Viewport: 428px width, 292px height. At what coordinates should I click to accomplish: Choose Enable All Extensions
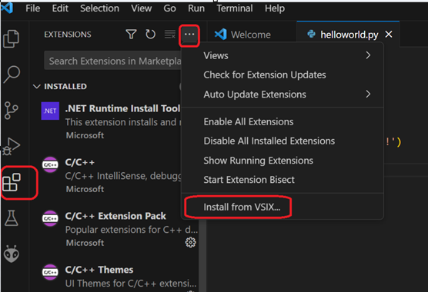point(283,121)
